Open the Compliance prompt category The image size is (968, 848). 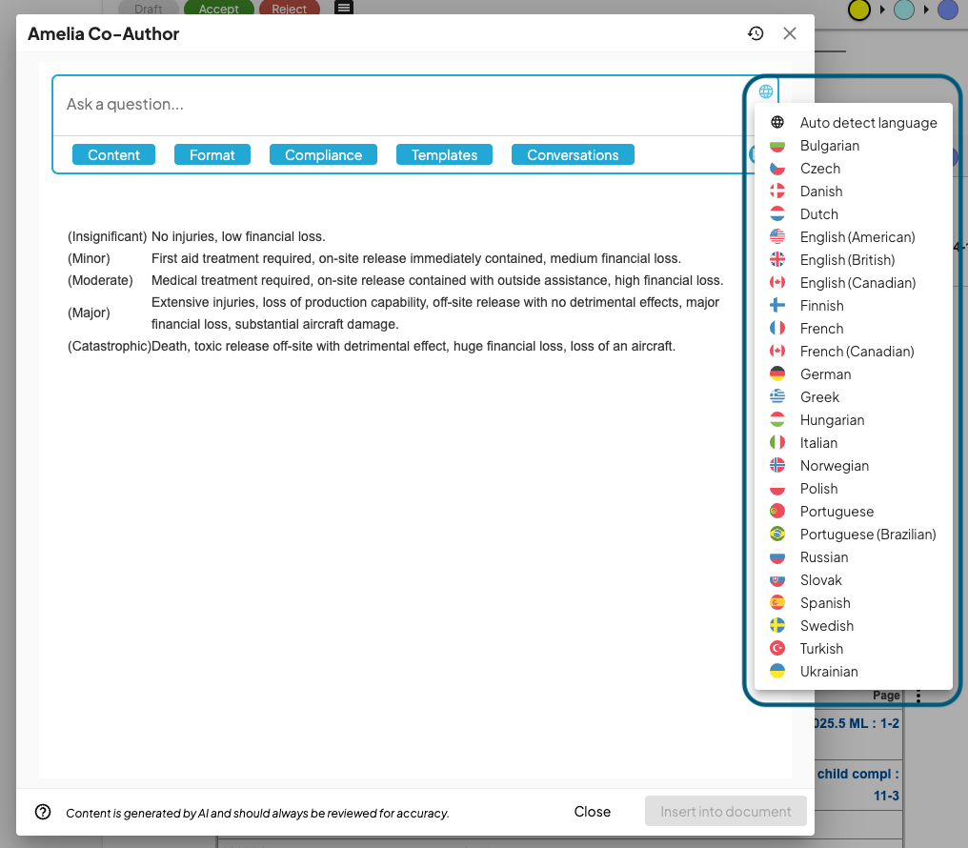(x=323, y=155)
